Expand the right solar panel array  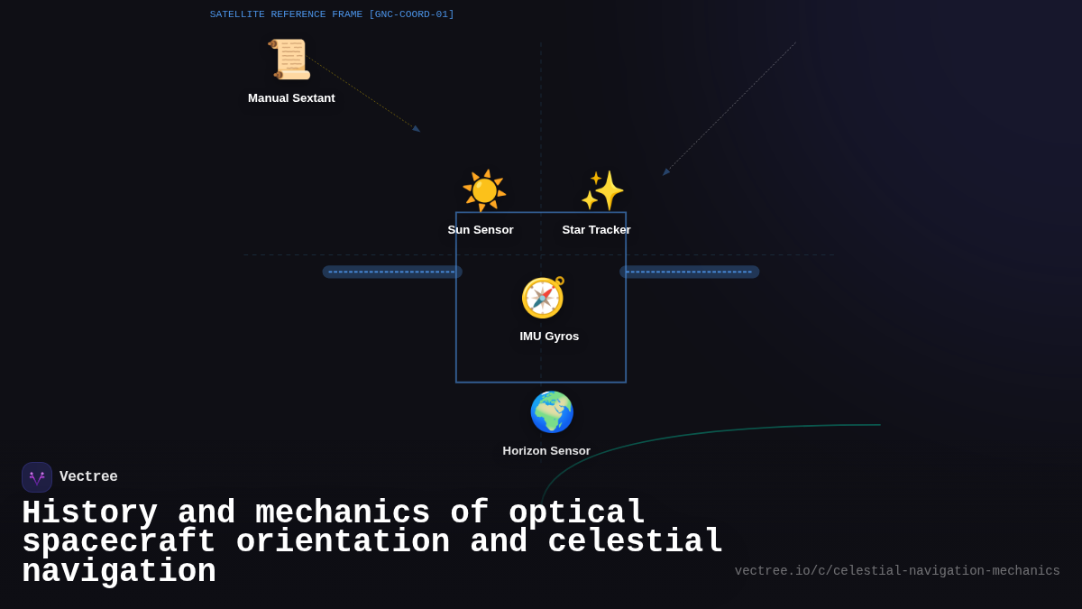coord(691,272)
